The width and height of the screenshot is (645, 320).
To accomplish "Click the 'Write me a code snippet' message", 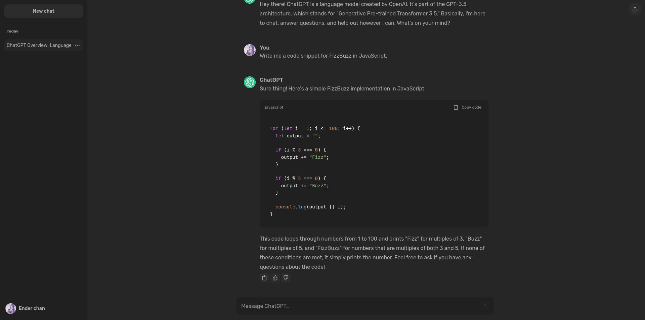I will point(323,56).
